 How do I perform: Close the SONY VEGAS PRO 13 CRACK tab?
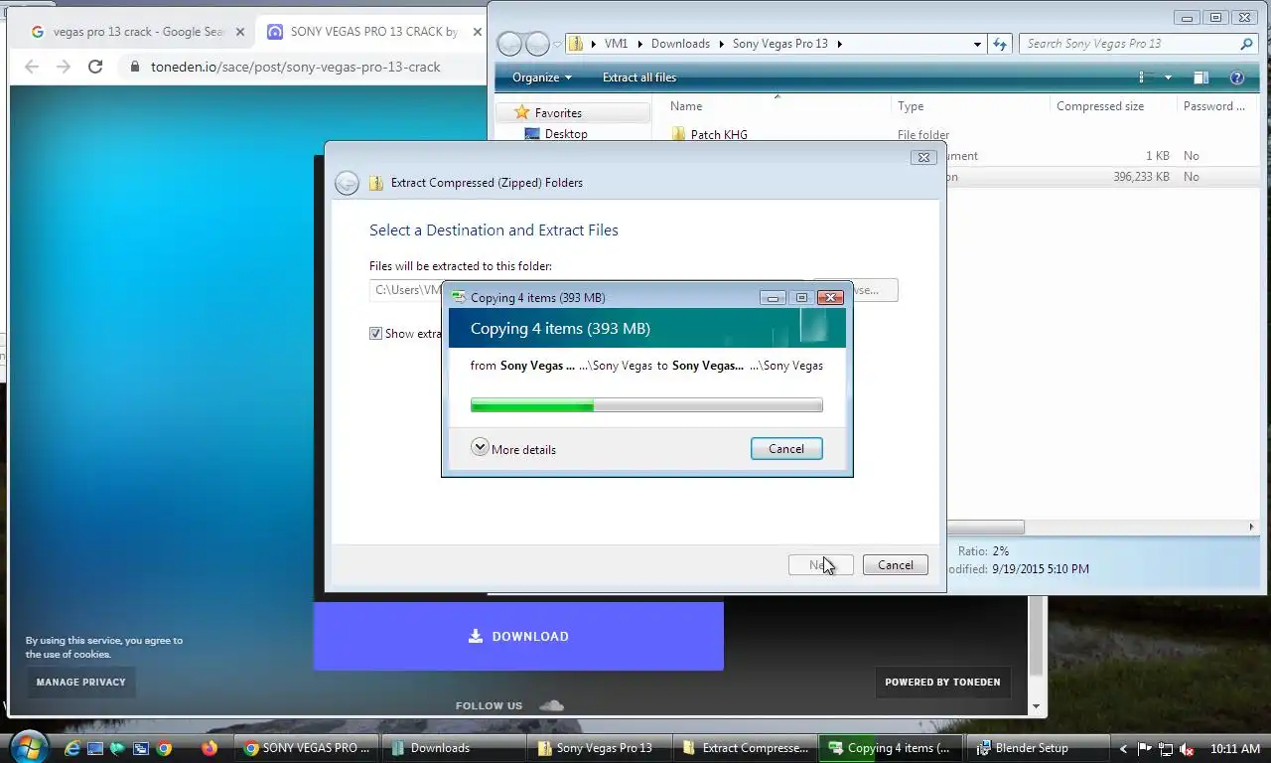click(x=478, y=32)
